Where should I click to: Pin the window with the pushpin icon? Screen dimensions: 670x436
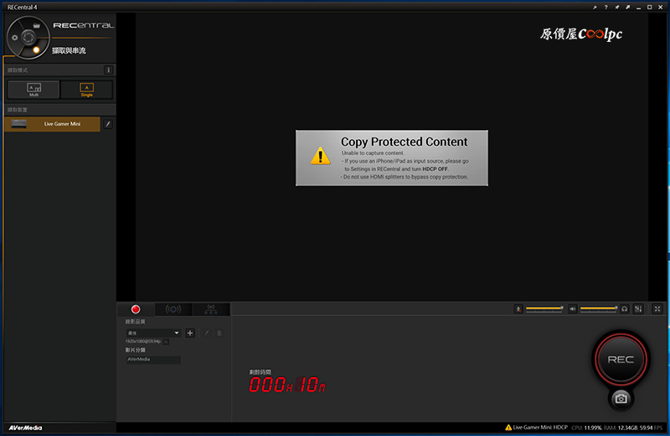617,8
